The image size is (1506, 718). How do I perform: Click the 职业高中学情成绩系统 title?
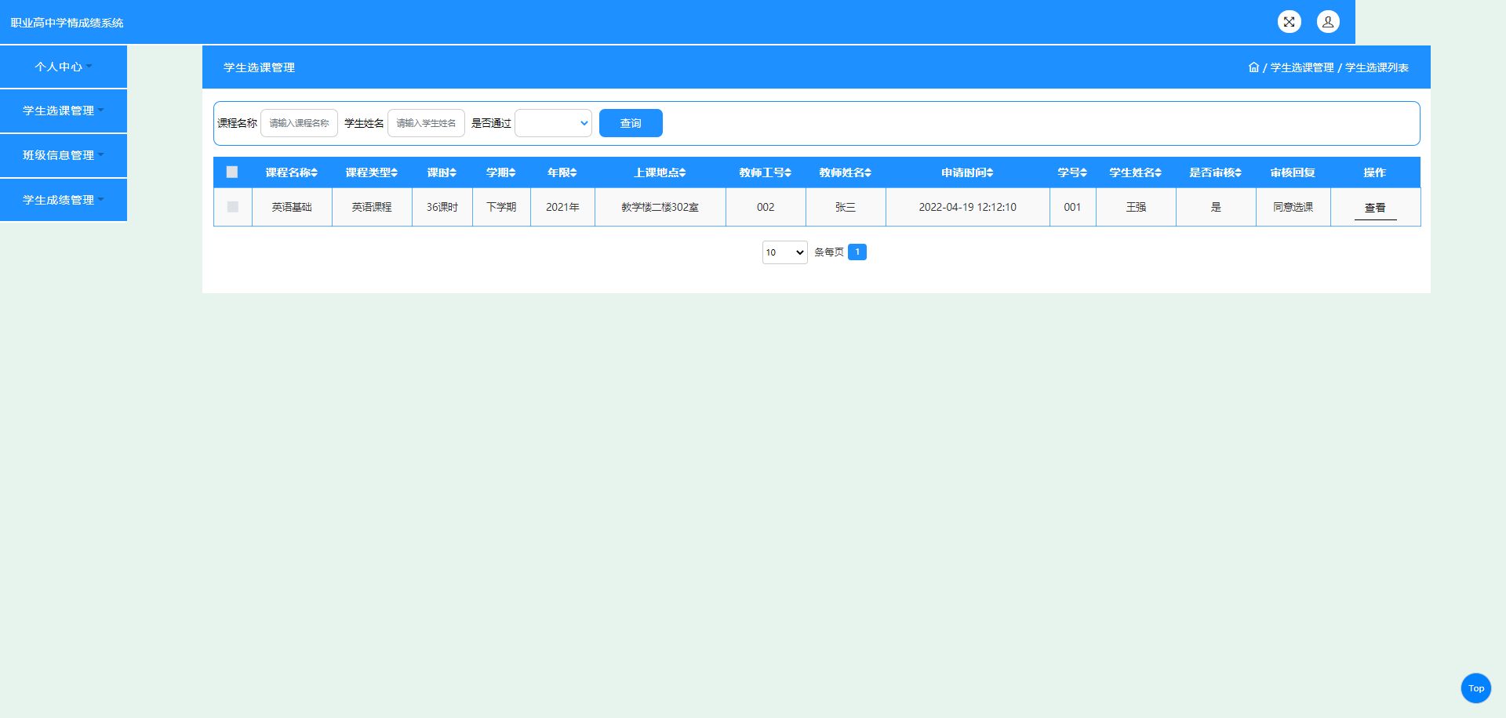pyautogui.click(x=67, y=23)
